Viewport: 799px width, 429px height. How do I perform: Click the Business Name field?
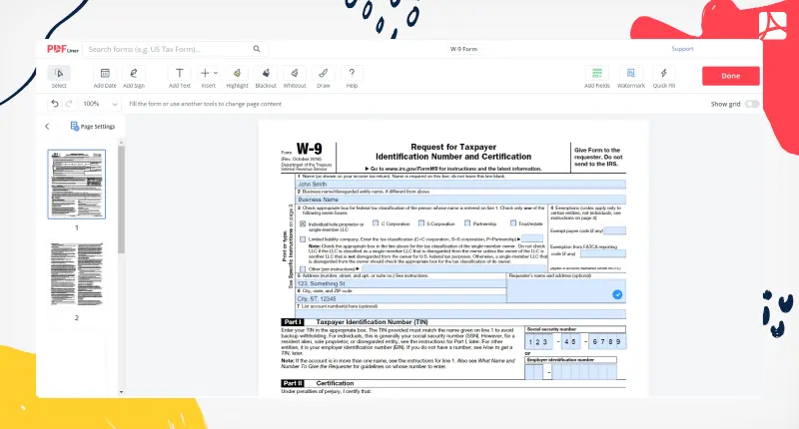460,200
